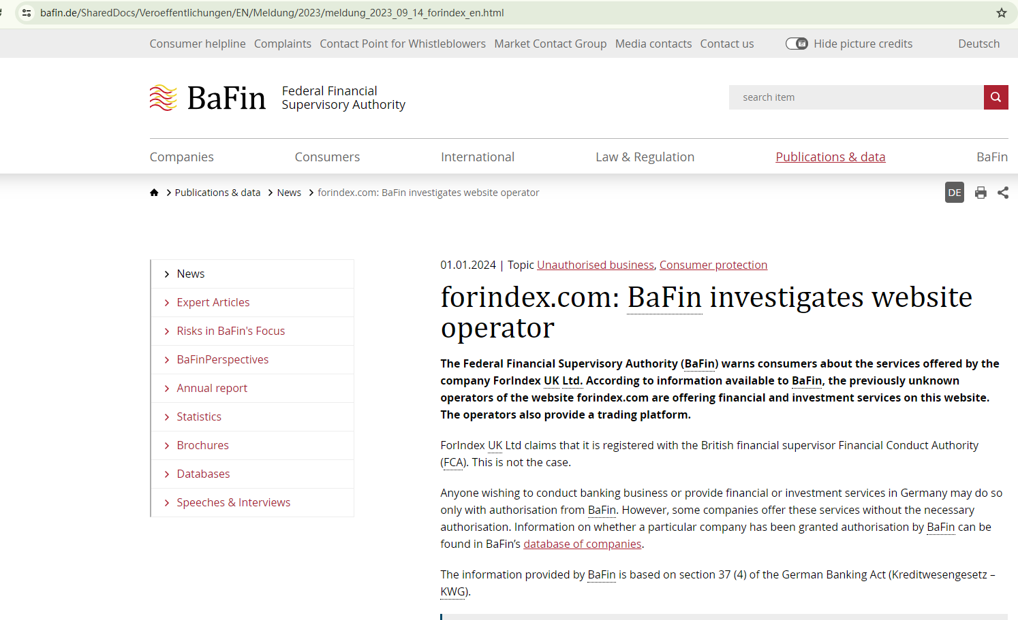Viewport: 1018px width, 620px height.
Task: Focus the search item input field
Action: [x=857, y=97]
